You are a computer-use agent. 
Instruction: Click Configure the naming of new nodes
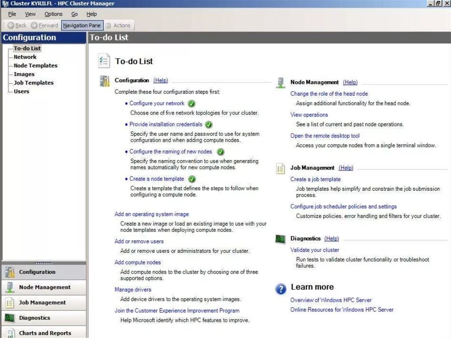click(170, 152)
